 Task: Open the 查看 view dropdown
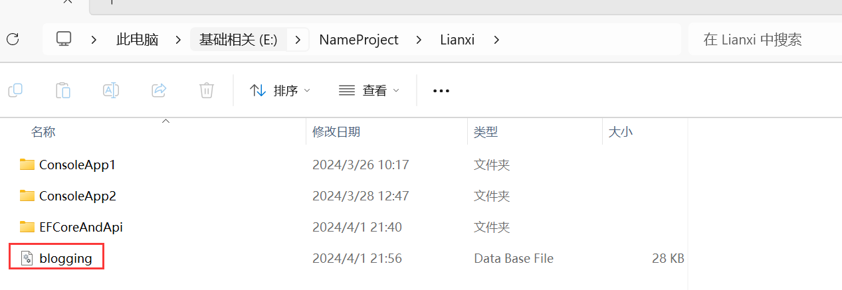(x=369, y=91)
